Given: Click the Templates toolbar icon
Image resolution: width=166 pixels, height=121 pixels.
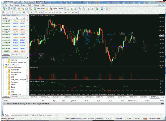Looking at the screenshot, I should (107, 9).
